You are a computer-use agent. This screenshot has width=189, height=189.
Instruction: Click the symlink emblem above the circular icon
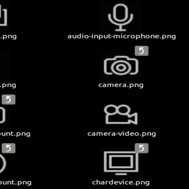(9, 148)
